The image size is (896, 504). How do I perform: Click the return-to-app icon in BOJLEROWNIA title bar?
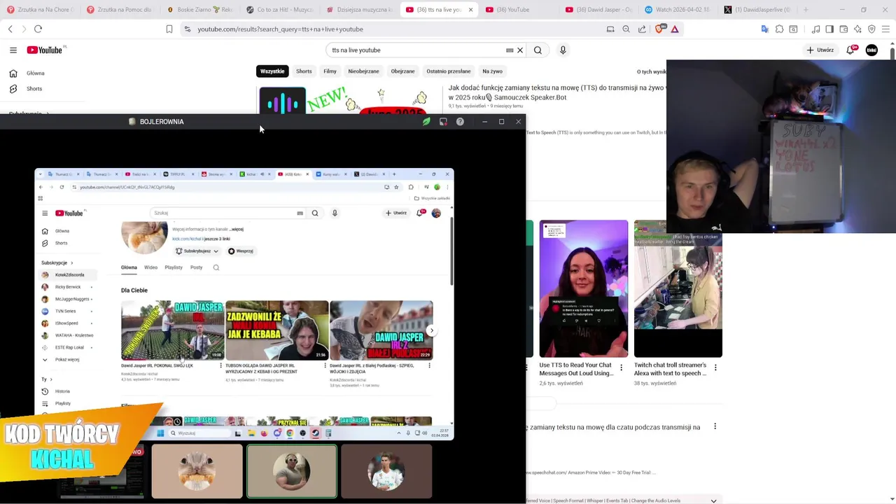coord(443,122)
